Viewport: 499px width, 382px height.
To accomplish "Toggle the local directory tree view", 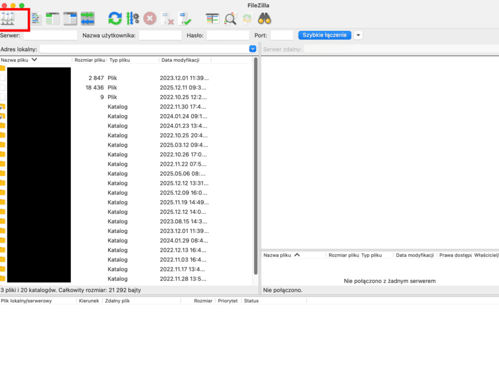I will pos(53,19).
